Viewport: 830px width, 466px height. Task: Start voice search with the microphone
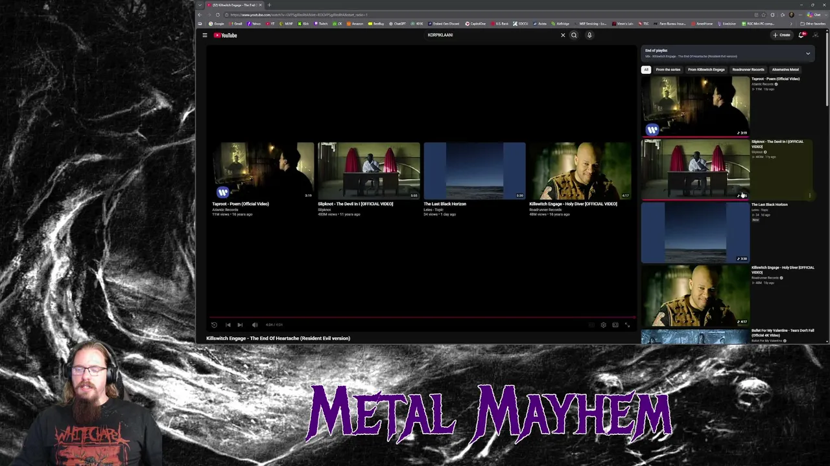click(589, 35)
